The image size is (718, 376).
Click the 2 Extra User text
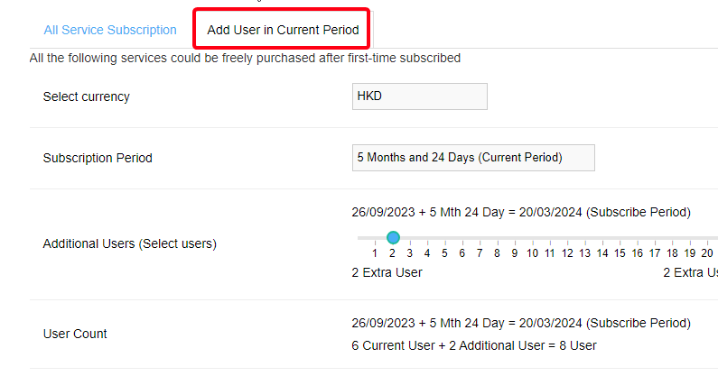click(x=387, y=272)
